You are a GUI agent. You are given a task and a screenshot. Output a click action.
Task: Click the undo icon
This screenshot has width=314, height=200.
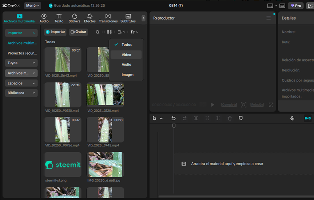(x=173, y=118)
